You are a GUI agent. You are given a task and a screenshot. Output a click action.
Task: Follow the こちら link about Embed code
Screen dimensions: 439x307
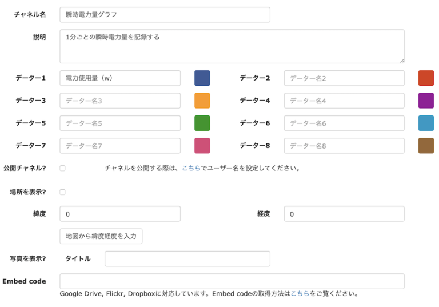(300, 294)
